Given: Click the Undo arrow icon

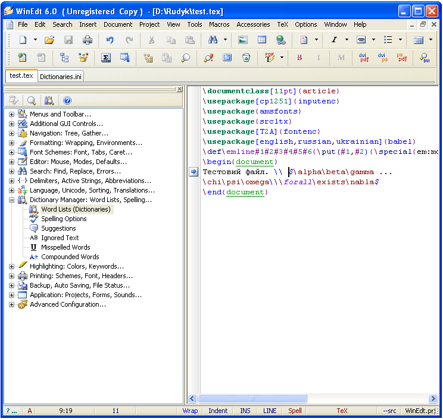Looking at the screenshot, I should pyautogui.click(x=110, y=40).
